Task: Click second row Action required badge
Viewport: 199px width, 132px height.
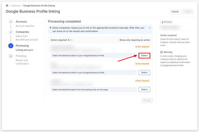Action: pyautogui.click(x=142, y=64)
